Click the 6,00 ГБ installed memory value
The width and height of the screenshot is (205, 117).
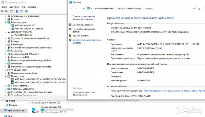149,48
